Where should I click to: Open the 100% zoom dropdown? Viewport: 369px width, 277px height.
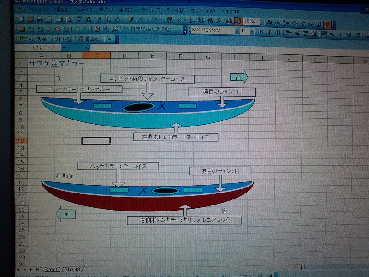262,22
